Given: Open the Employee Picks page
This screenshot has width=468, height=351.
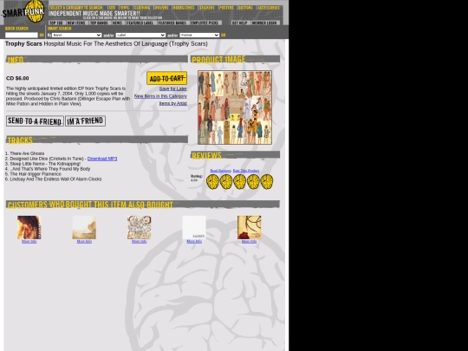Looking at the screenshot, I should (205, 23).
